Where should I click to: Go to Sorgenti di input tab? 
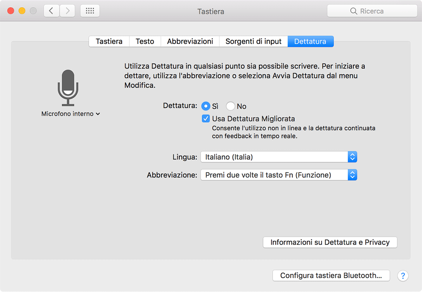pyautogui.click(x=254, y=42)
